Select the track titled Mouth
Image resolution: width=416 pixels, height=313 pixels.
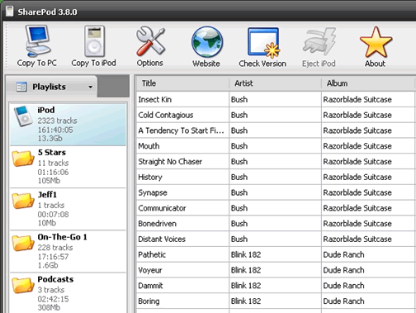click(149, 146)
